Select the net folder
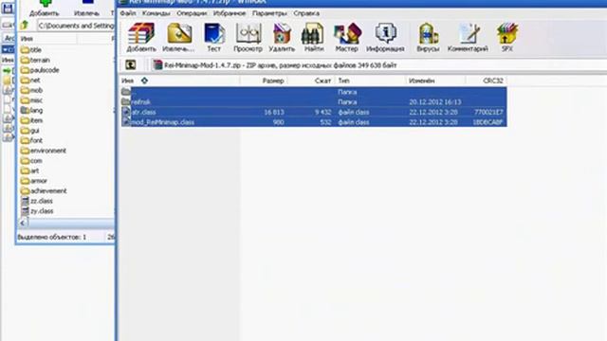This screenshot has height=341, width=607. coord(30,80)
